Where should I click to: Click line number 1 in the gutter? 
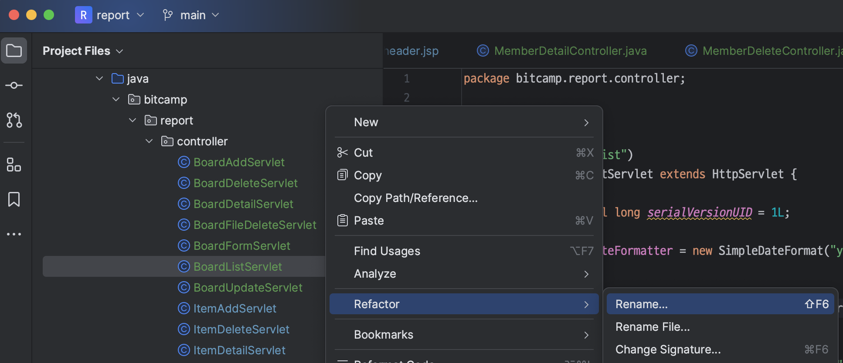407,78
